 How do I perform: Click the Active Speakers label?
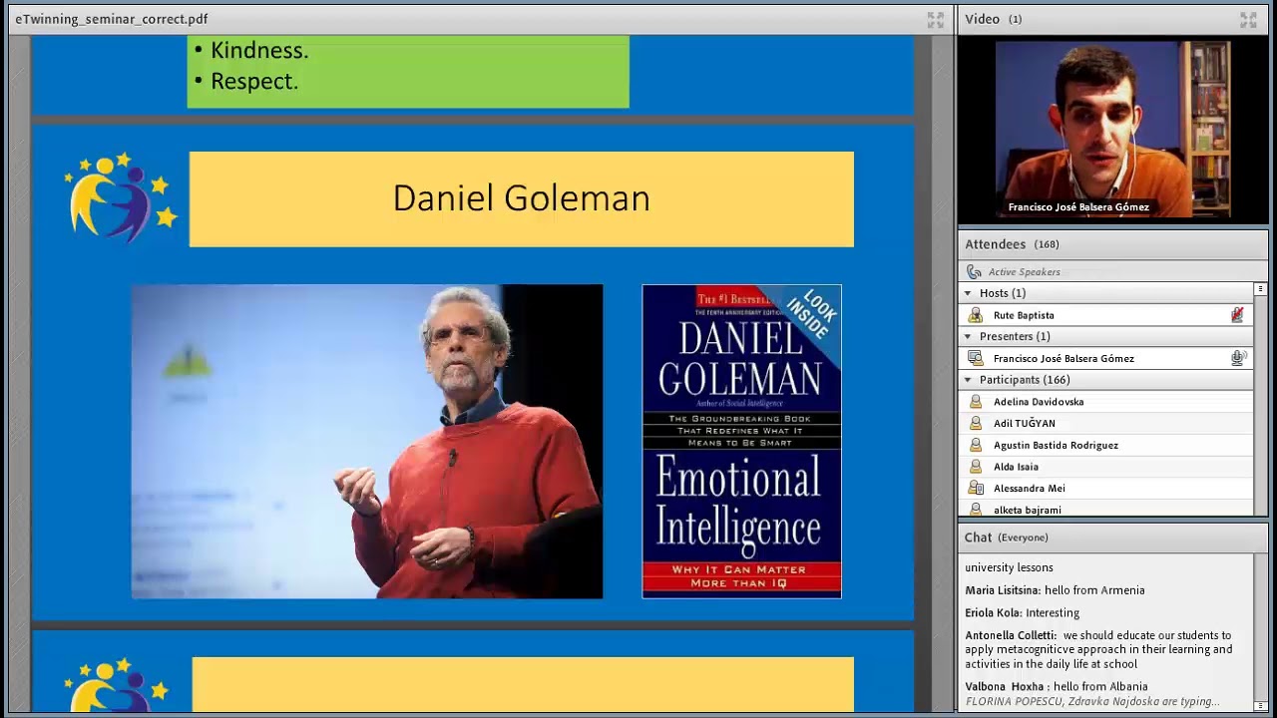coord(1024,272)
